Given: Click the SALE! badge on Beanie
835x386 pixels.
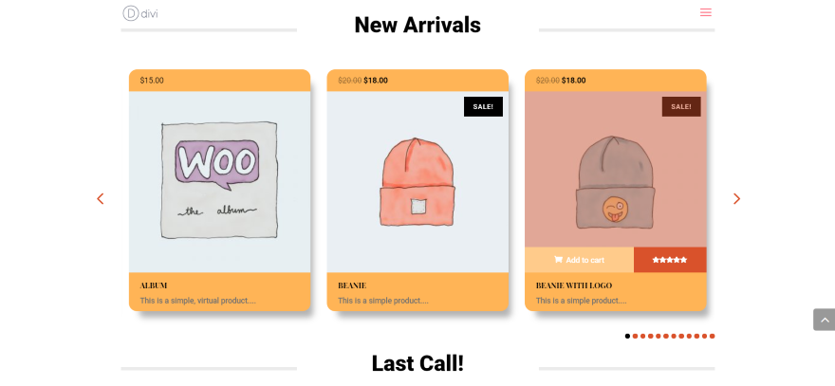Looking at the screenshot, I should pyautogui.click(x=483, y=106).
